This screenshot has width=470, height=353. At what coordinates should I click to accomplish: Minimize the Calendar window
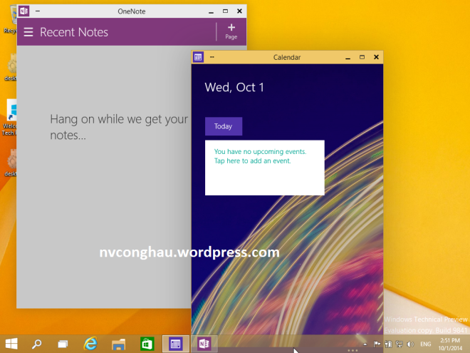tap(348, 58)
